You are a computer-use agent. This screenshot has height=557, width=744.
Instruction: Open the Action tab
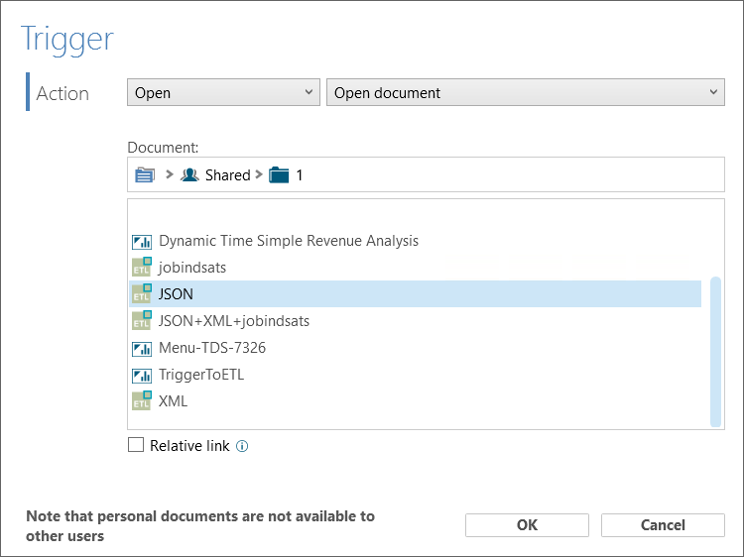62,93
